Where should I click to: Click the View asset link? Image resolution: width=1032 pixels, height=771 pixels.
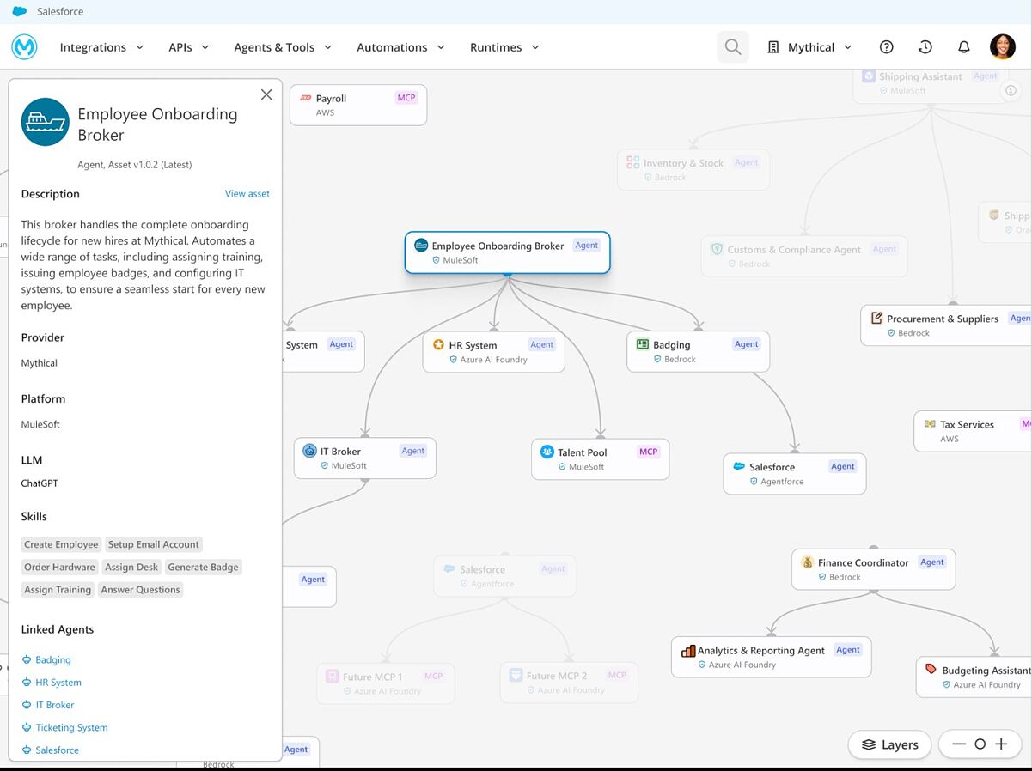247,194
